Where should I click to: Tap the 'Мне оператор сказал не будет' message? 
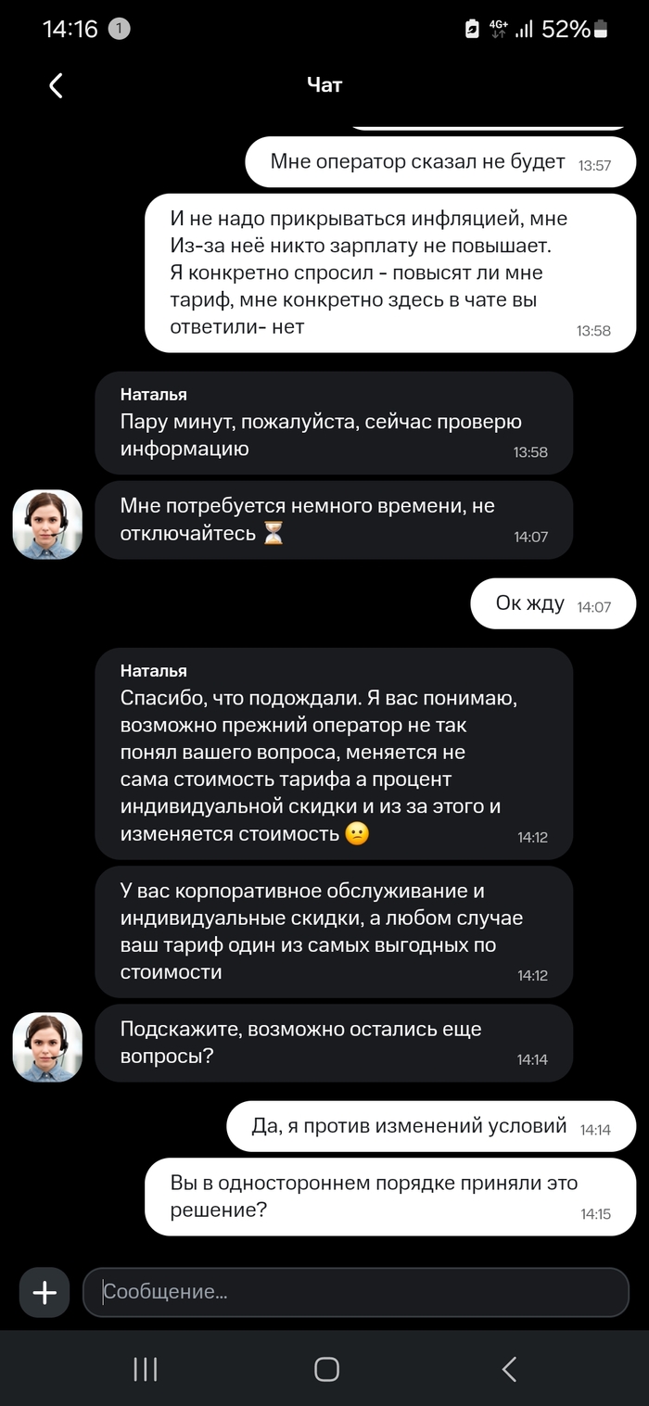440,162
